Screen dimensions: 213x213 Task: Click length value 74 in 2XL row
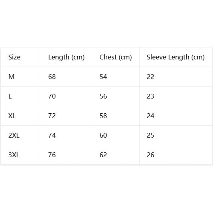click(52, 136)
